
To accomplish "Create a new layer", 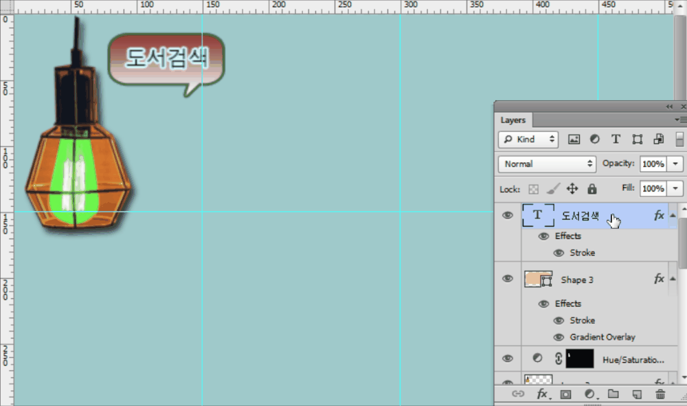I will (x=637, y=394).
